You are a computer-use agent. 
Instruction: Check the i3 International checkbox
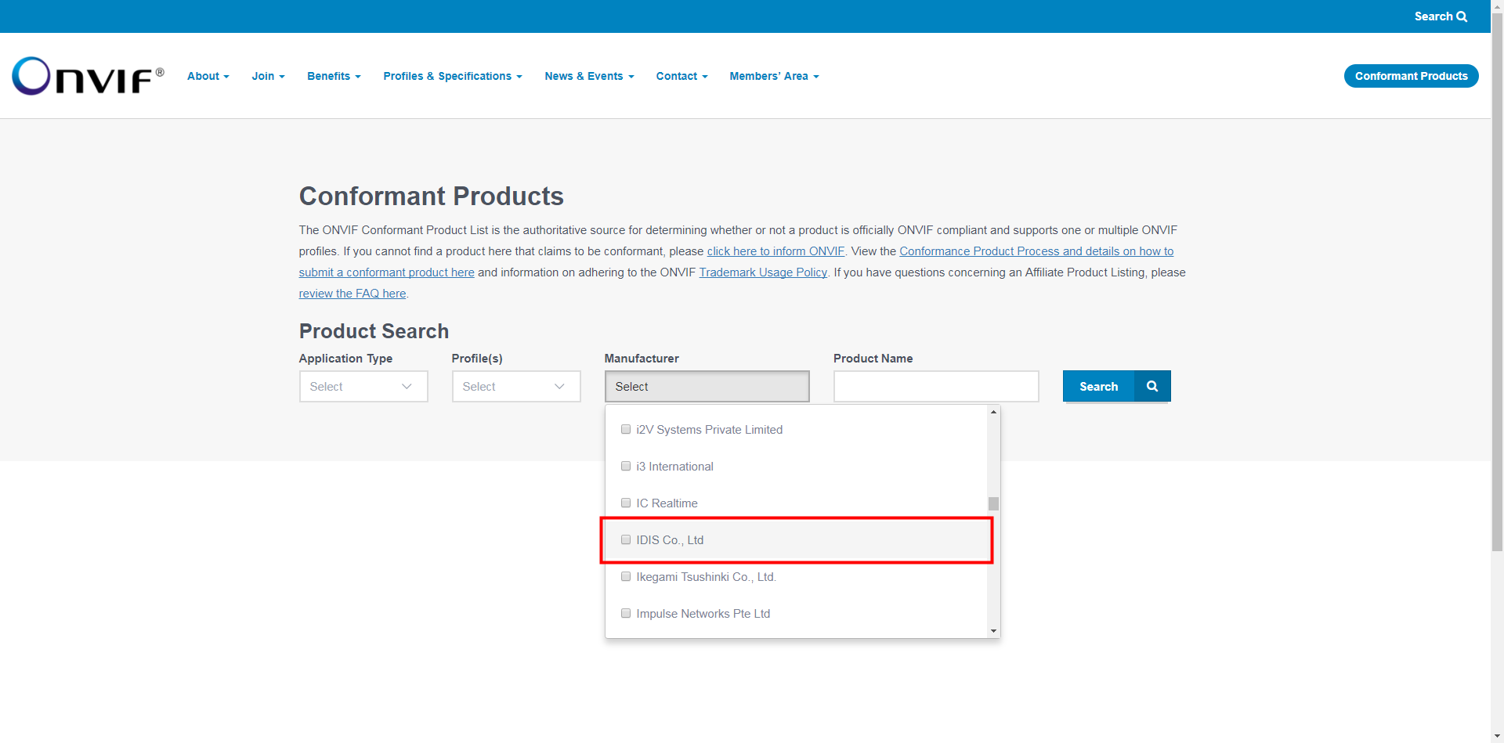pyautogui.click(x=626, y=466)
